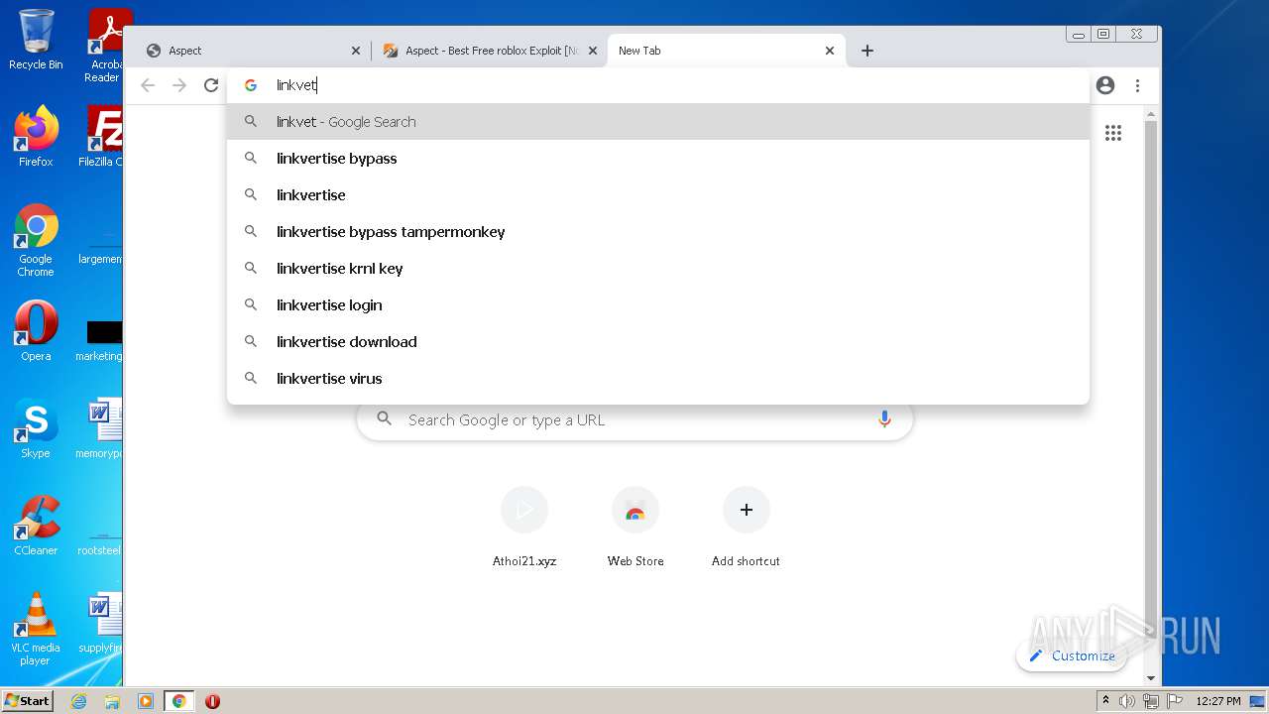Open Google Chrome desktop shortcut
1269x714 pixels.
(x=36, y=240)
